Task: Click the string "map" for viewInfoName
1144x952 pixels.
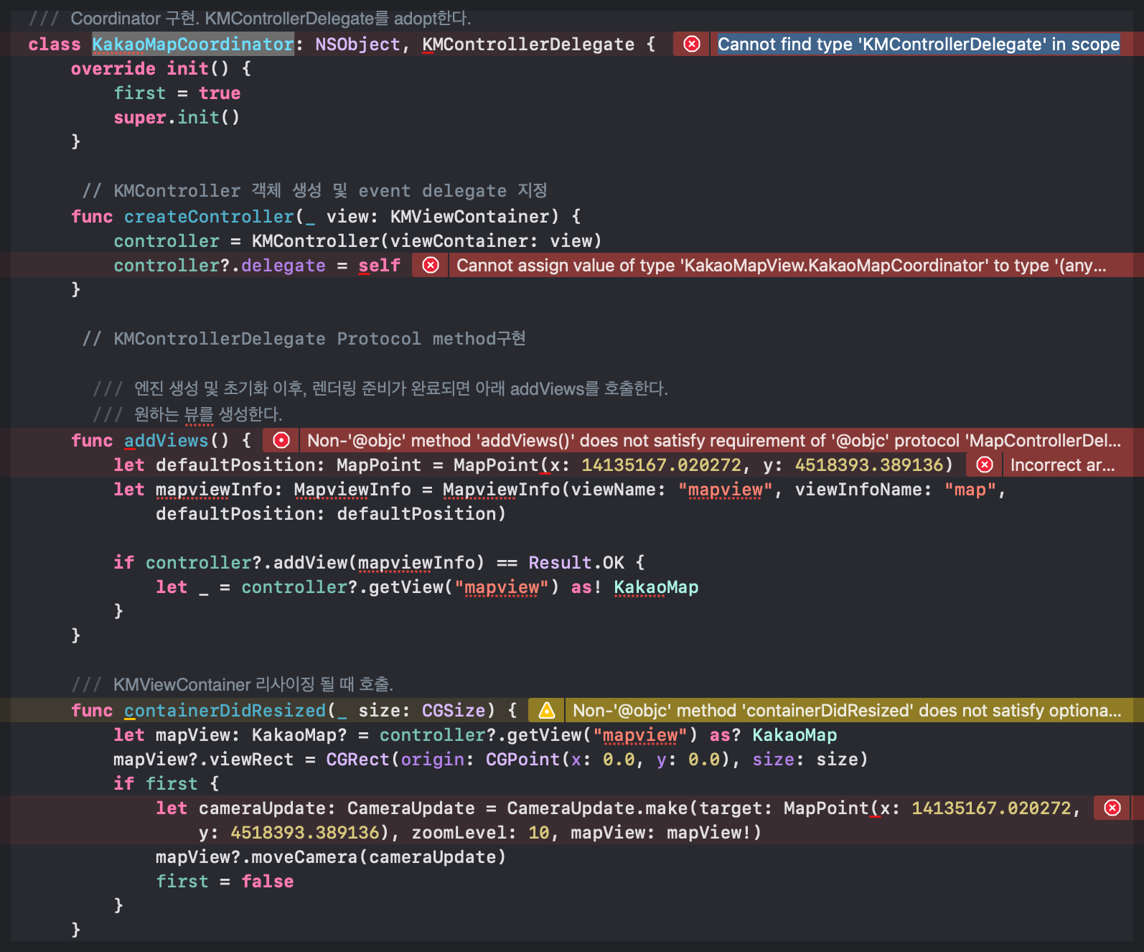Action: (970, 490)
